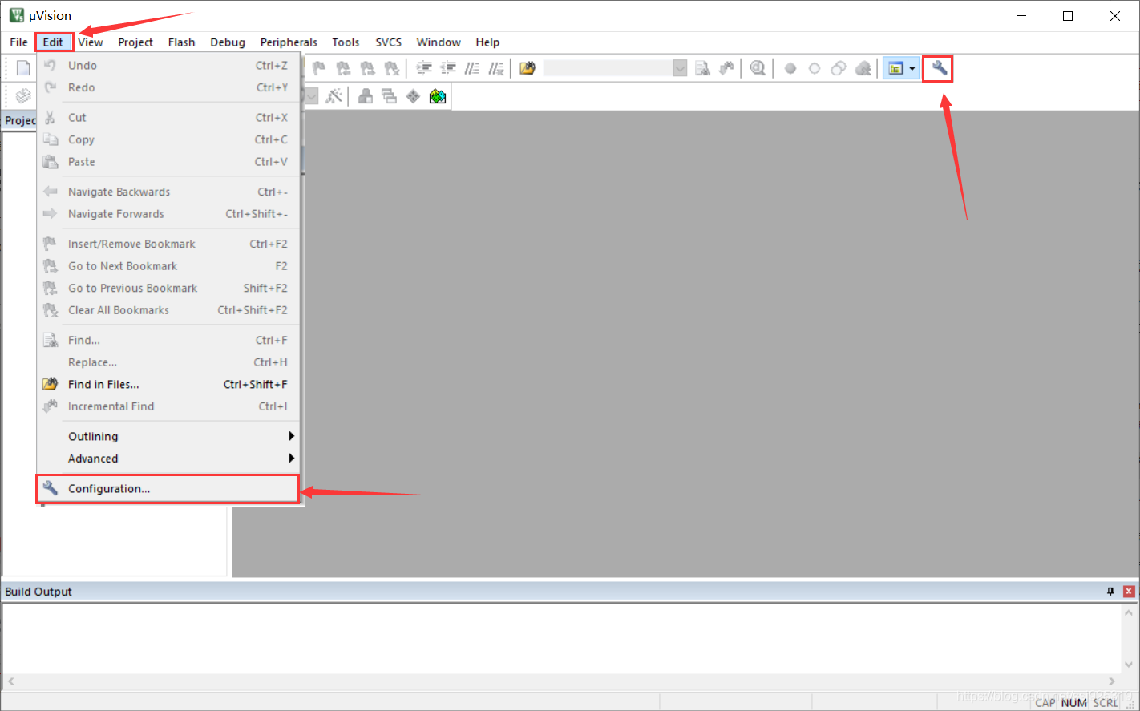Viewport: 1140px width, 711px height.
Task: Open the SVCS menu
Action: click(x=389, y=42)
